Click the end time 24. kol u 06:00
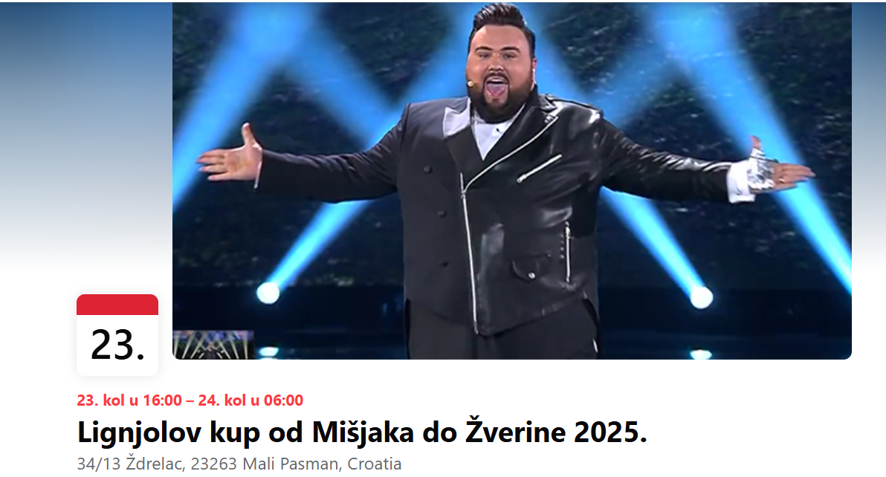The height and width of the screenshot is (477, 886). point(250,400)
